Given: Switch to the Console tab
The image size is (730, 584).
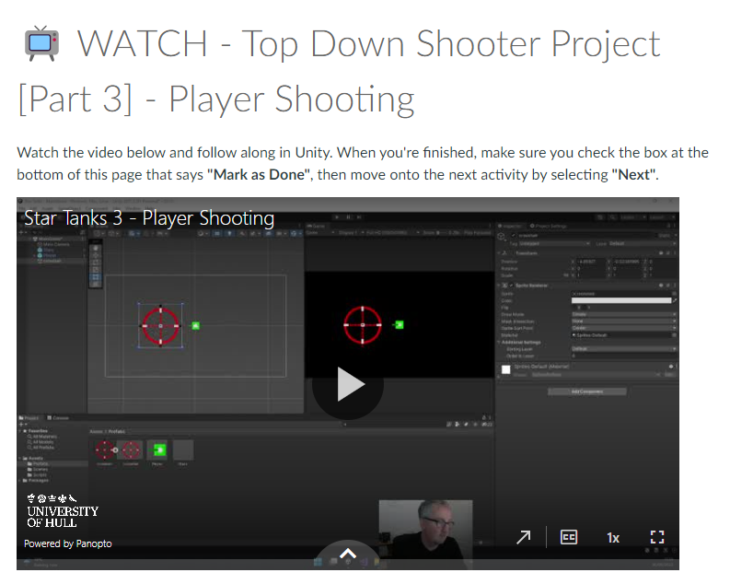Looking at the screenshot, I should 60,418.
